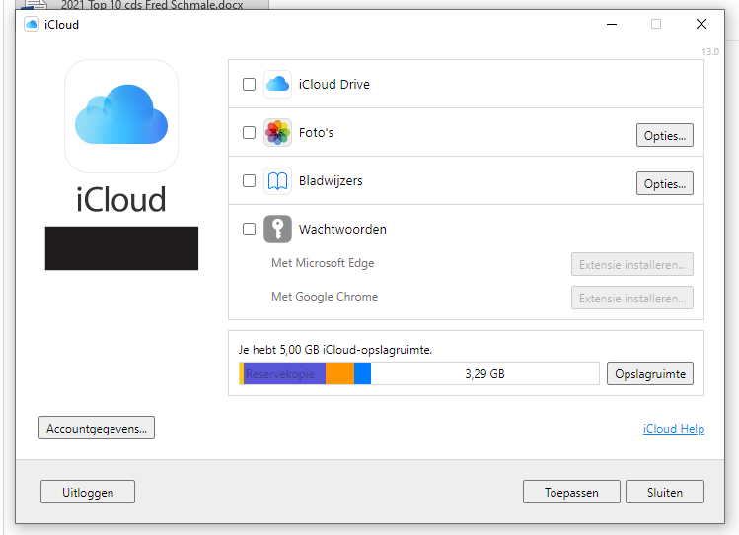Click the Bladwijzers book icon
Screen dimensions: 739x535
click(x=277, y=181)
